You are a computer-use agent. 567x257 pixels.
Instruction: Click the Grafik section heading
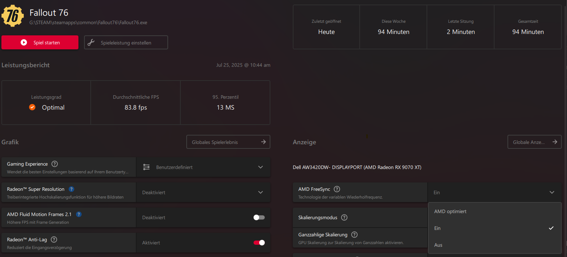click(x=10, y=142)
